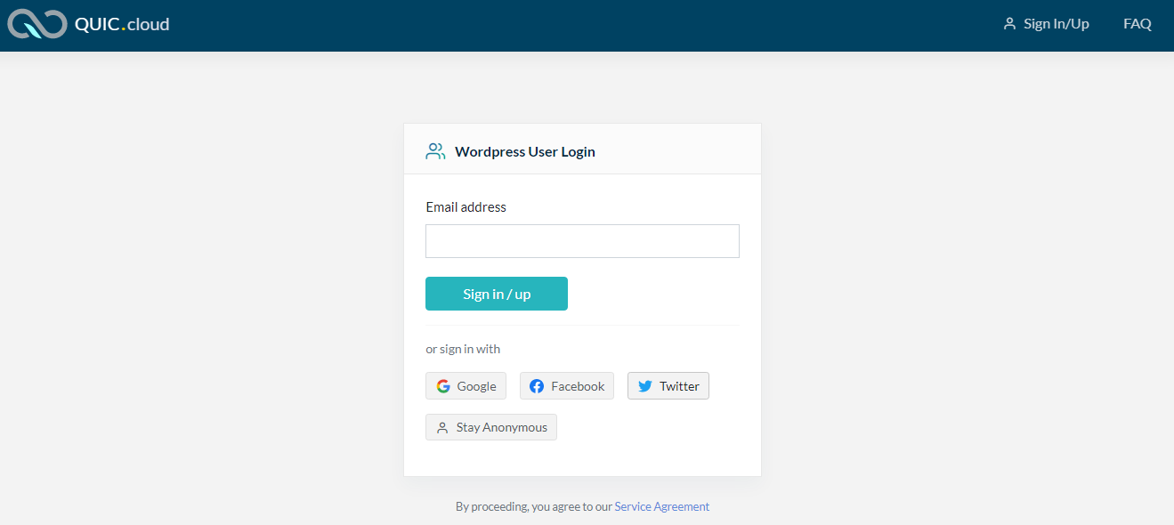Click the Wordpress User Login heading
This screenshot has width=1174, height=525.
point(524,151)
